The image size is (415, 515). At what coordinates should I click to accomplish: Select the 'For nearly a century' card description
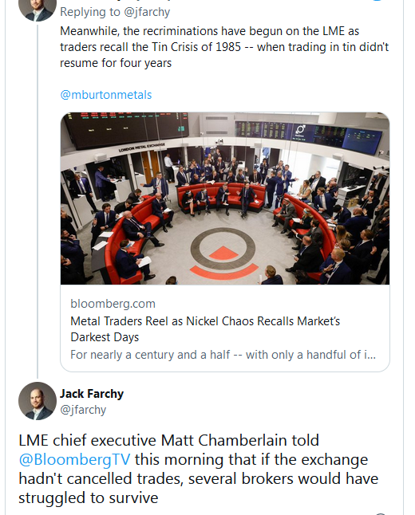click(x=223, y=355)
